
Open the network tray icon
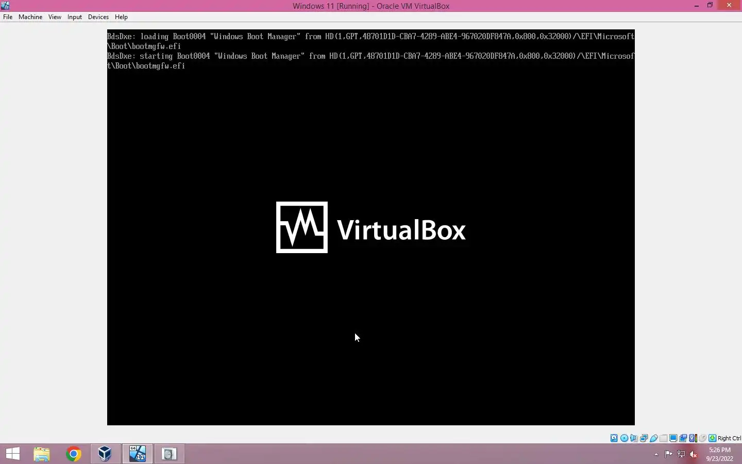pyautogui.click(x=681, y=454)
